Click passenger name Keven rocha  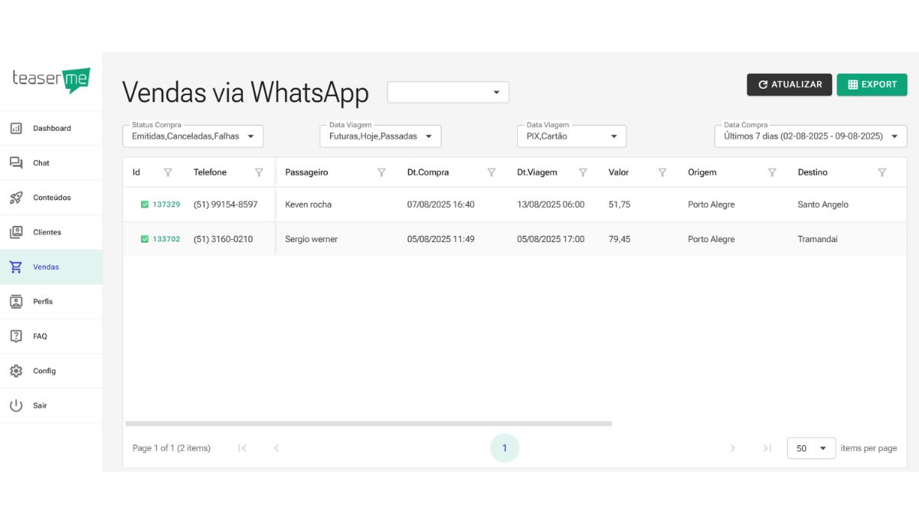pyautogui.click(x=308, y=205)
